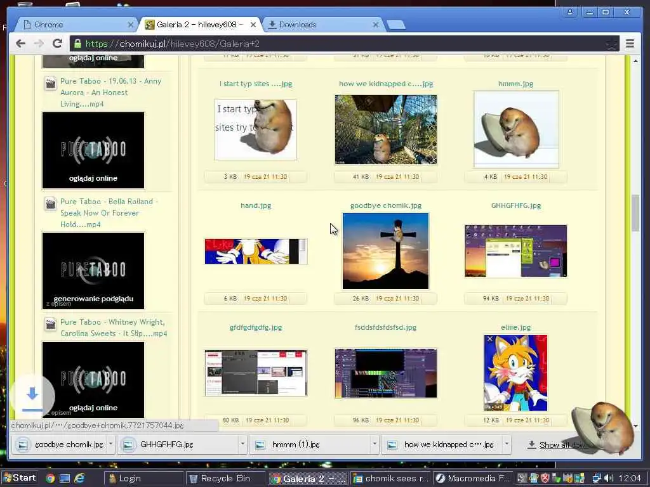Reload the chomikuj.pl page
650x487 pixels.
coord(58,44)
